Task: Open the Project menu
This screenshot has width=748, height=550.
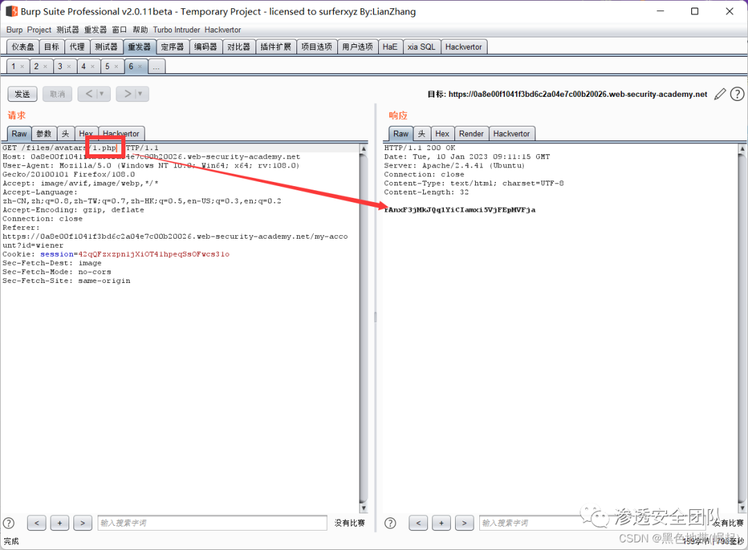Action: [39, 30]
